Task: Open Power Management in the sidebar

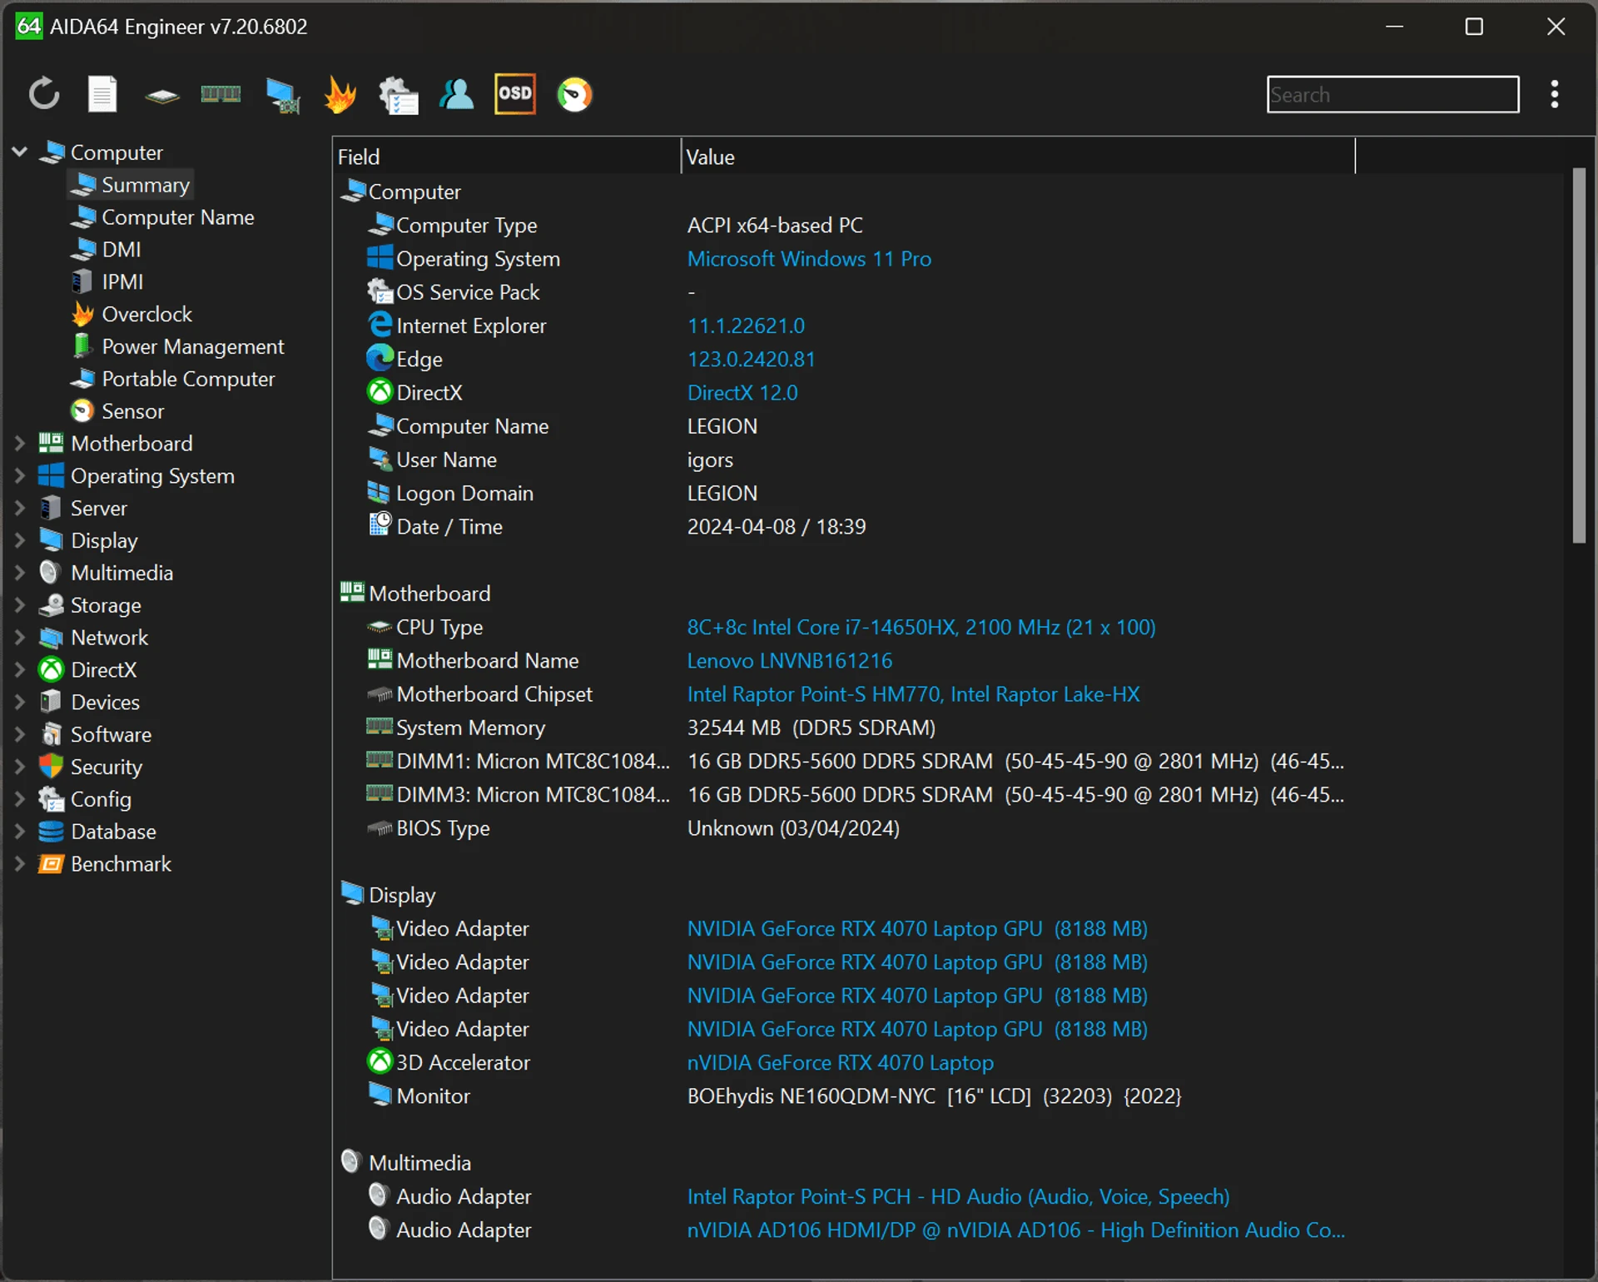Action: click(178, 347)
